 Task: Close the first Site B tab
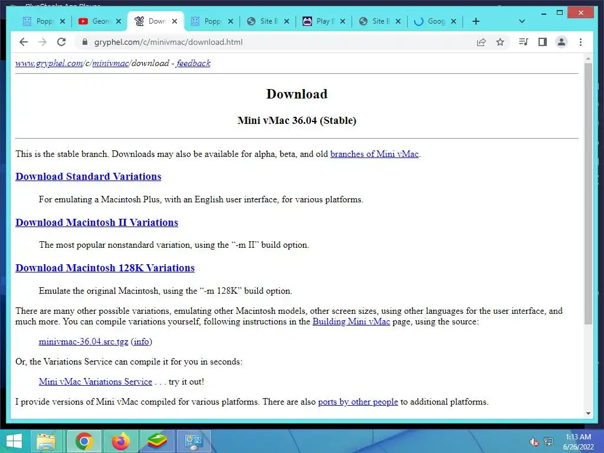[287, 21]
